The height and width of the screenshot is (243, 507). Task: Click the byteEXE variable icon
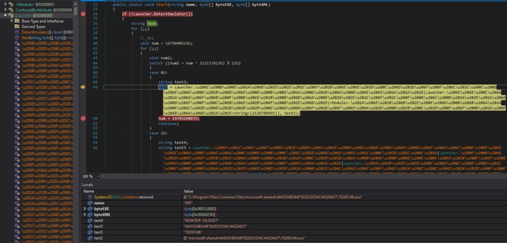pos(90,209)
